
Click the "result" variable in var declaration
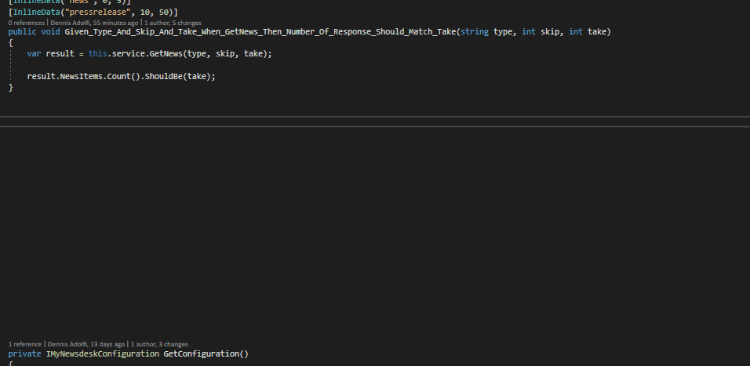click(60, 54)
